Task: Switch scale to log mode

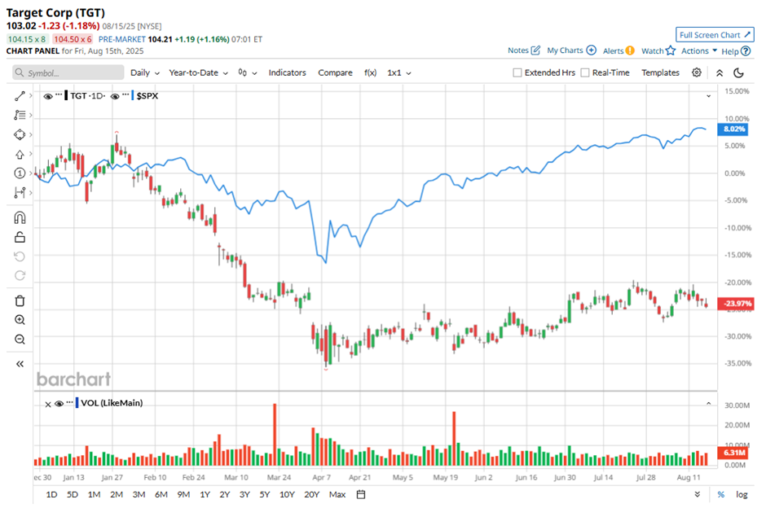Action: 742,494
